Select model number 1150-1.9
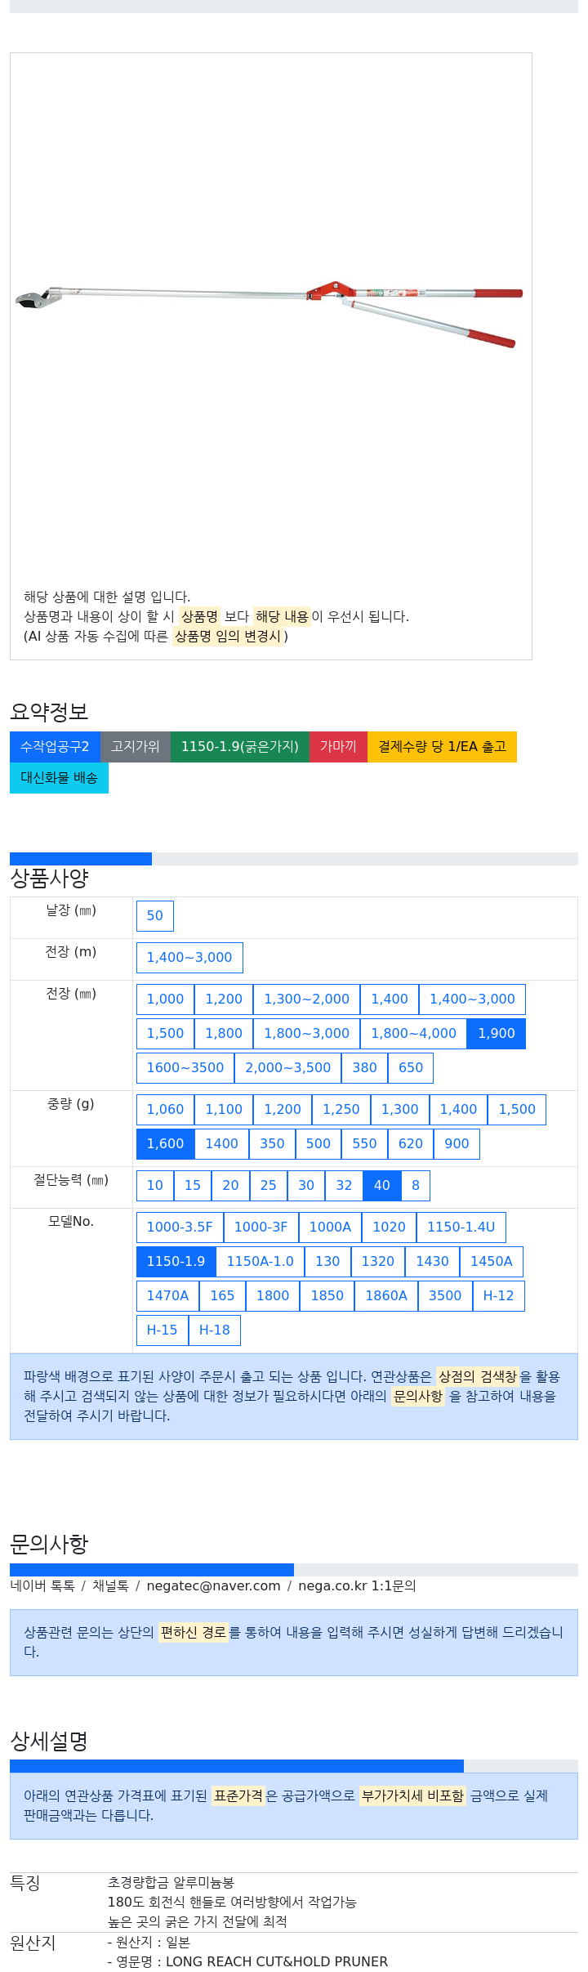 [x=176, y=1262]
